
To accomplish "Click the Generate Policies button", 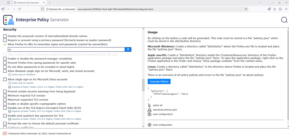I will (x=159, y=82).
